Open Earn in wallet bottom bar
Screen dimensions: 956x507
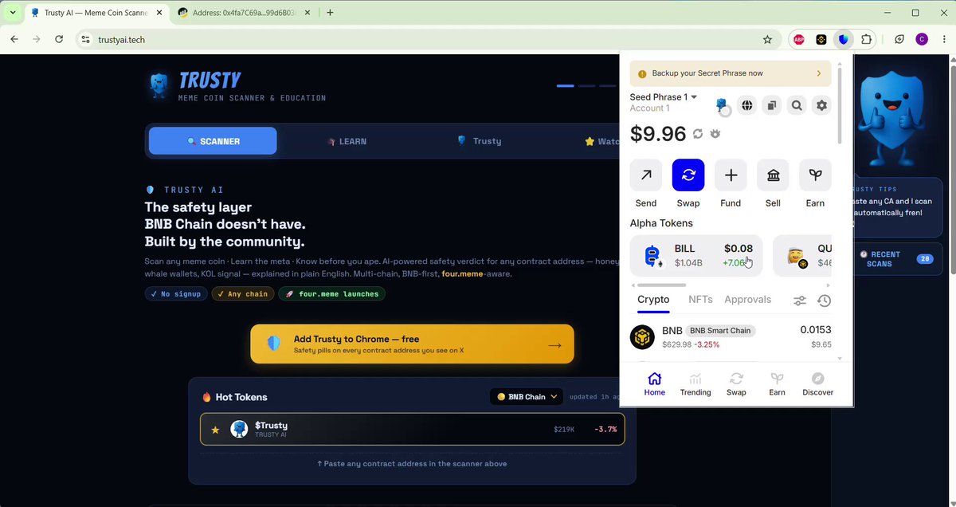(x=777, y=383)
